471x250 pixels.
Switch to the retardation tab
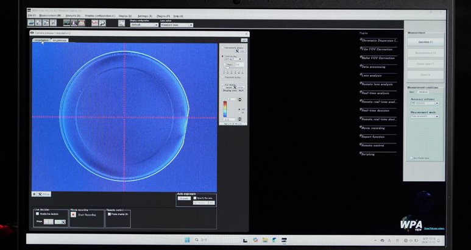pos(41,40)
